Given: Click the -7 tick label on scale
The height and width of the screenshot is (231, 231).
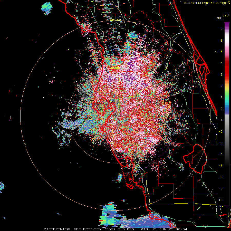Looking at the screenshot, I should click(x=220, y=188).
